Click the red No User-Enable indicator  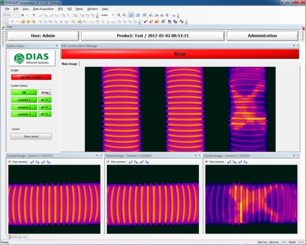(x=31, y=77)
